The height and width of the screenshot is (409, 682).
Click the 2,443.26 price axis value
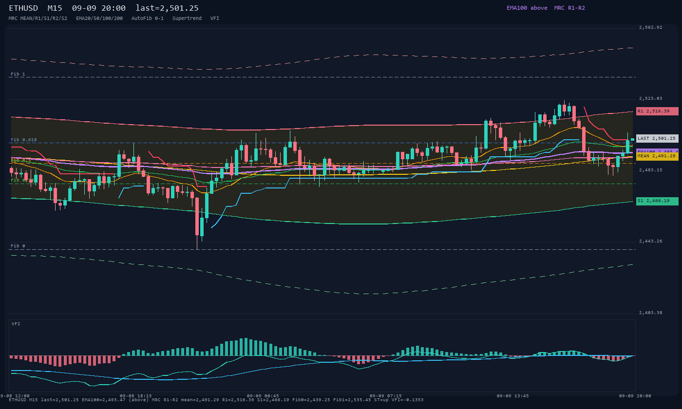coord(651,241)
